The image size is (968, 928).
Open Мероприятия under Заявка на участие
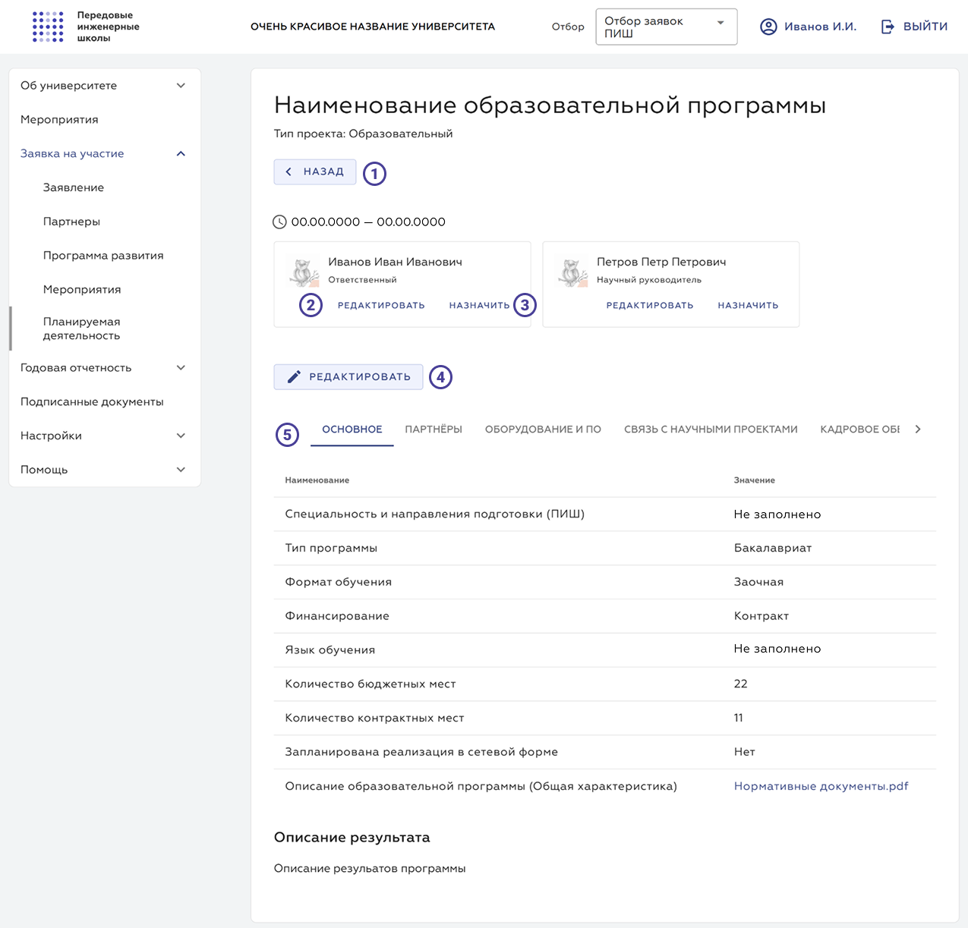tap(82, 290)
